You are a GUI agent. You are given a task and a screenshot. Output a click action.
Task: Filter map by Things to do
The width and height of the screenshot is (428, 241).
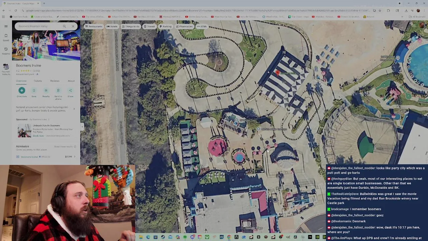(131, 26)
